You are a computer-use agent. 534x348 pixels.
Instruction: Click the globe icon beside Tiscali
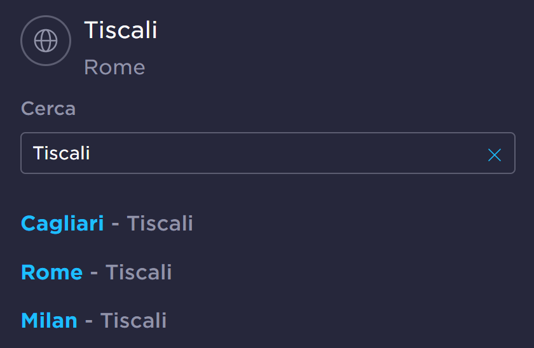[x=45, y=41]
